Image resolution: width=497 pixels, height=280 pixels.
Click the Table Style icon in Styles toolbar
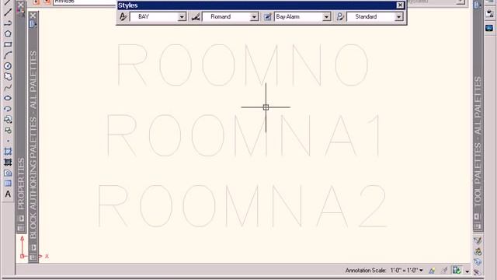(268, 17)
